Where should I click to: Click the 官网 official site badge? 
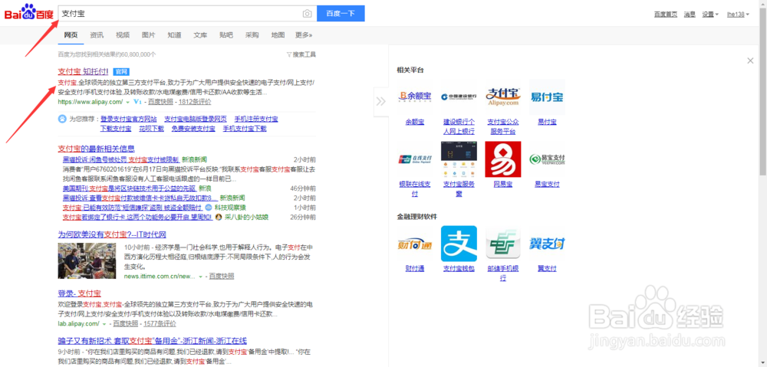coord(121,71)
